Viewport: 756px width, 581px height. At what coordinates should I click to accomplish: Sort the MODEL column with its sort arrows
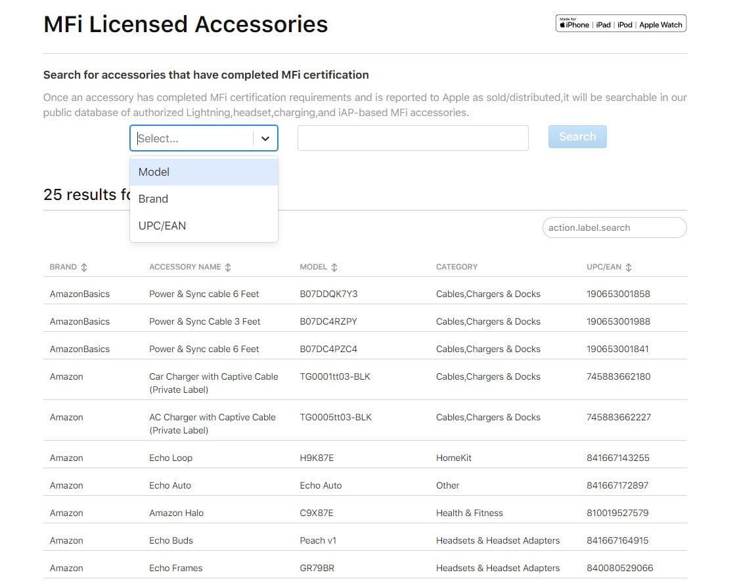(x=334, y=267)
